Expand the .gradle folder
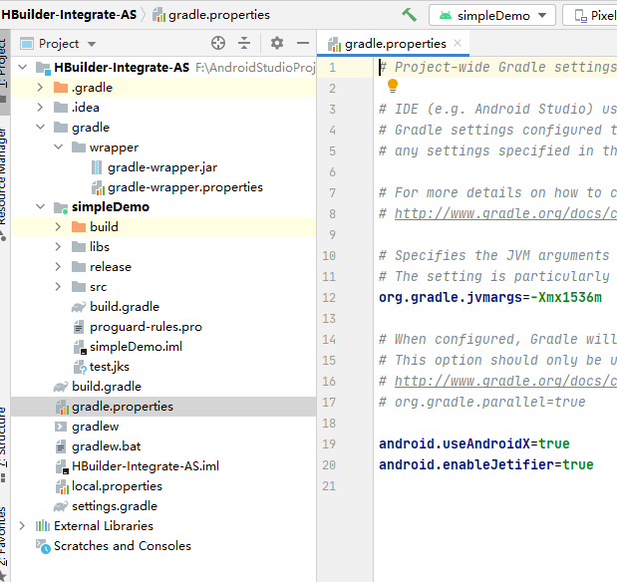Image resolution: width=617 pixels, height=582 pixels. click(40, 88)
